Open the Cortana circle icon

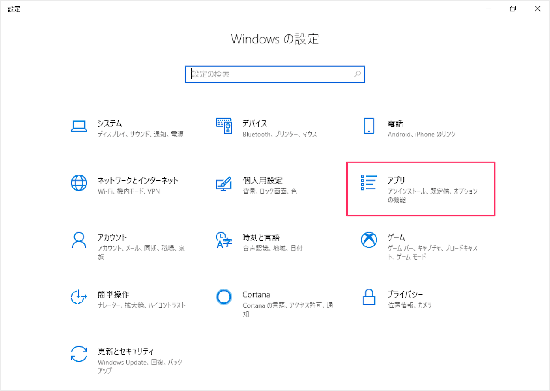click(x=224, y=297)
